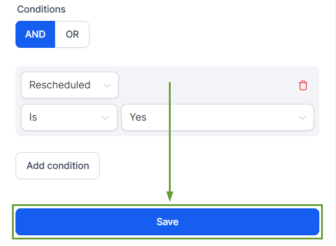Expand the Yes value dropdown
Screen dimensions: 336x246
coord(217,117)
